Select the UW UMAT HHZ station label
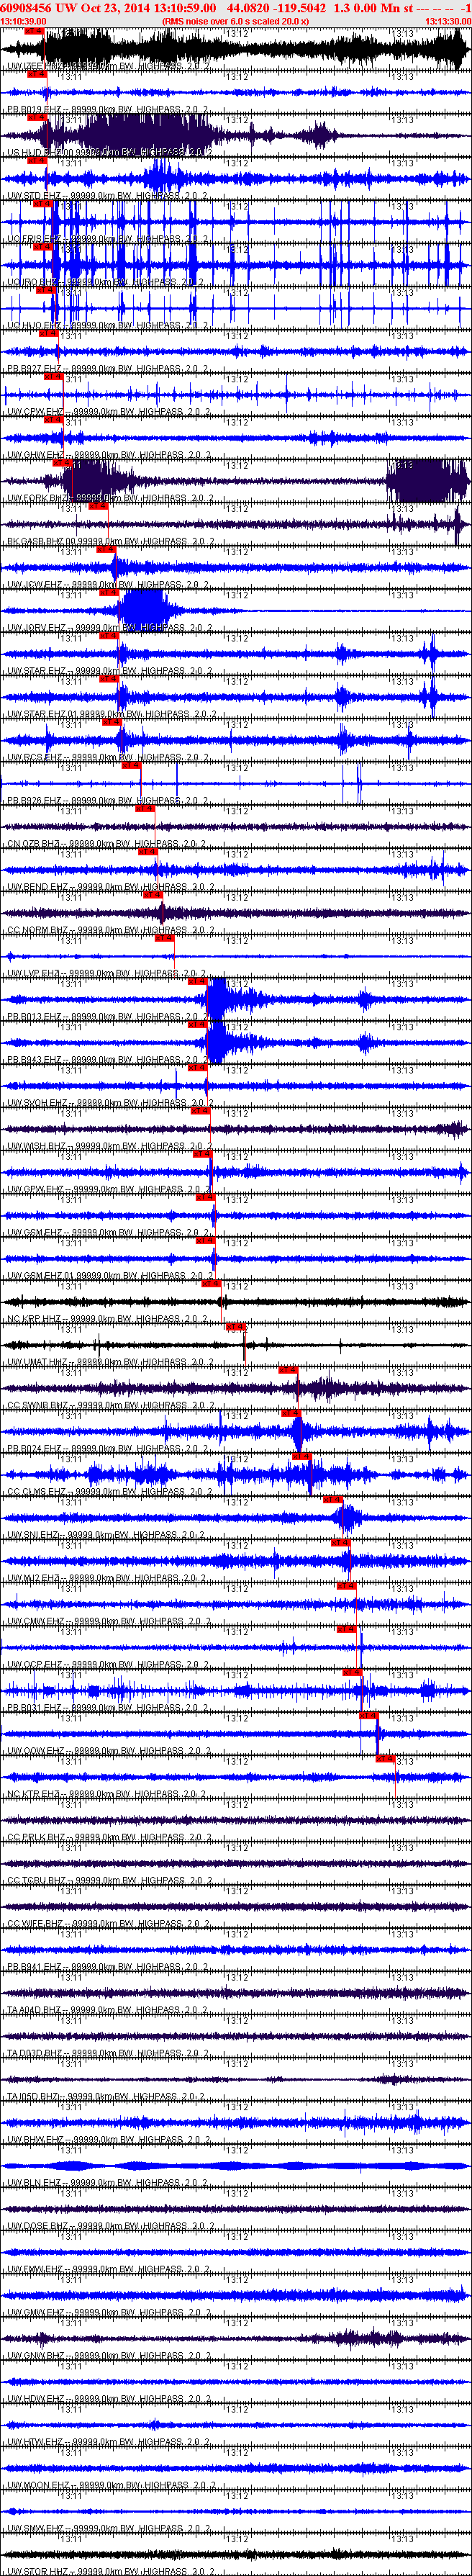 pos(110,1362)
